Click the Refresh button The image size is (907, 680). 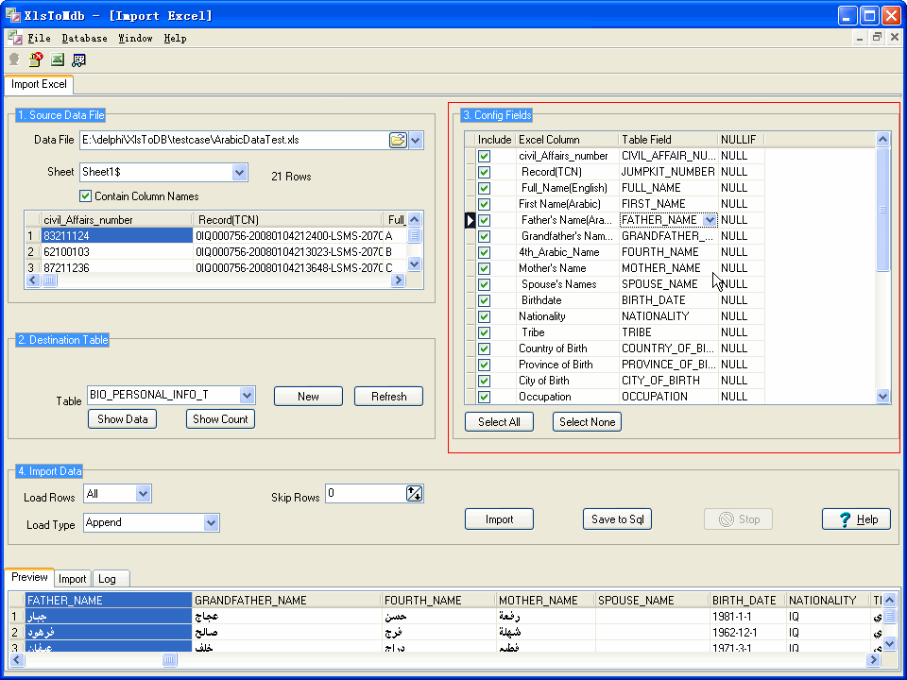[388, 396]
